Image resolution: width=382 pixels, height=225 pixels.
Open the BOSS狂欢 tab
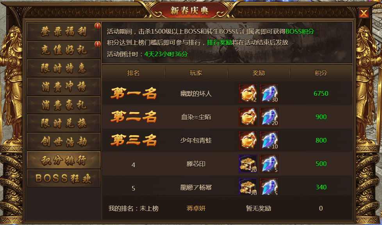tap(64, 179)
